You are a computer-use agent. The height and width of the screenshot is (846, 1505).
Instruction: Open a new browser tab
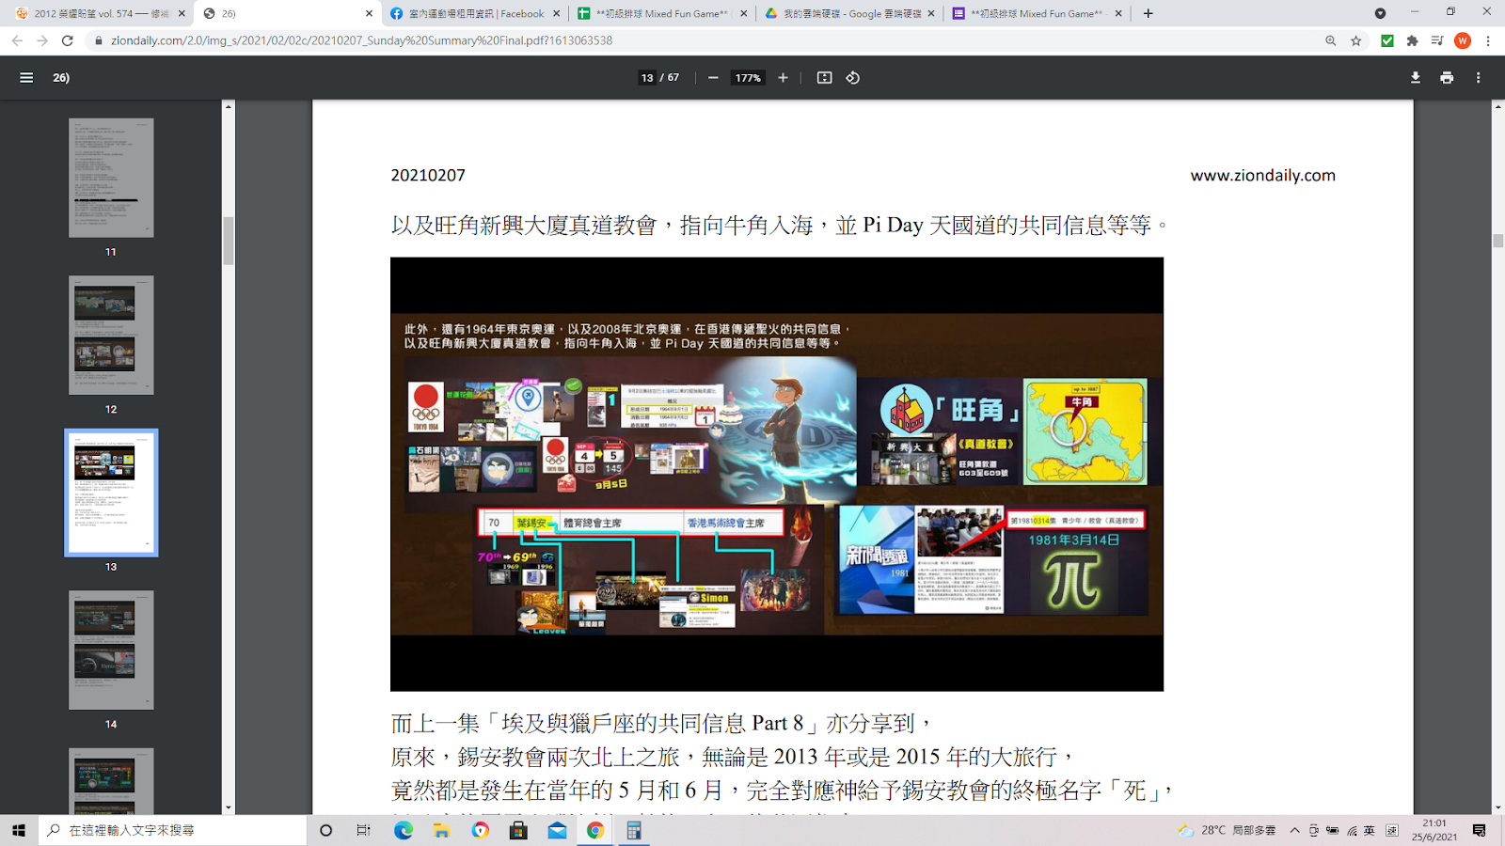(x=1148, y=13)
